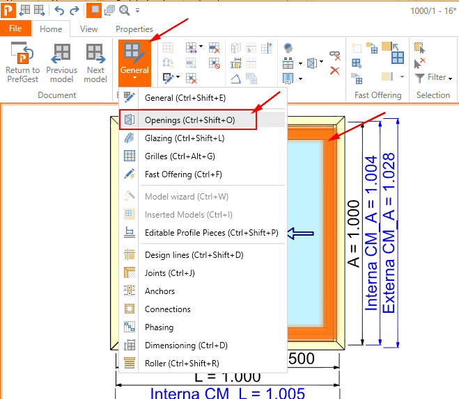This screenshot has height=399, width=459.
Task: Click the angle measurement triangle icon
Action: (x=236, y=78)
